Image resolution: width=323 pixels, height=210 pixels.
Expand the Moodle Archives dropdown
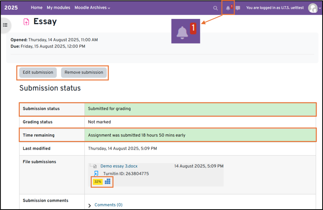click(92, 8)
